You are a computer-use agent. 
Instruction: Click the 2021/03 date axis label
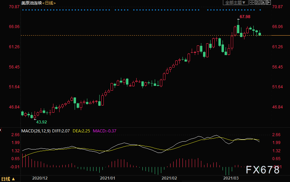pos(231,178)
